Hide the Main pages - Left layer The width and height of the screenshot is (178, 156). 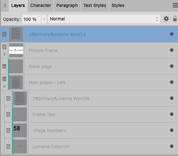tap(171, 82)
